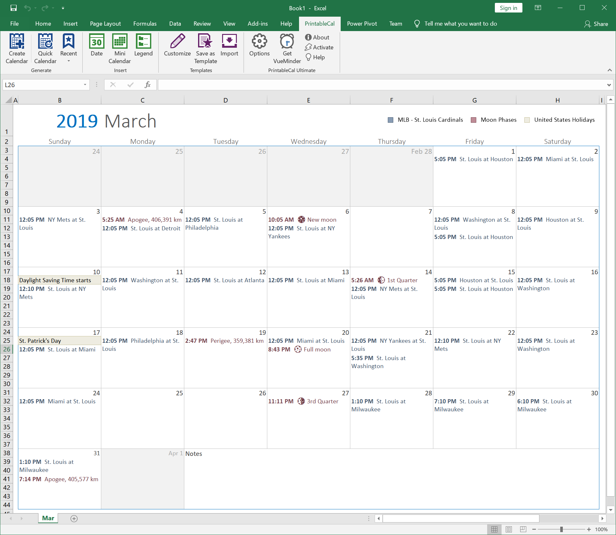Click Tell me what you want to do
Viewport: 616px width, 535px height.
pyautogui.click(x=455, y=24)
